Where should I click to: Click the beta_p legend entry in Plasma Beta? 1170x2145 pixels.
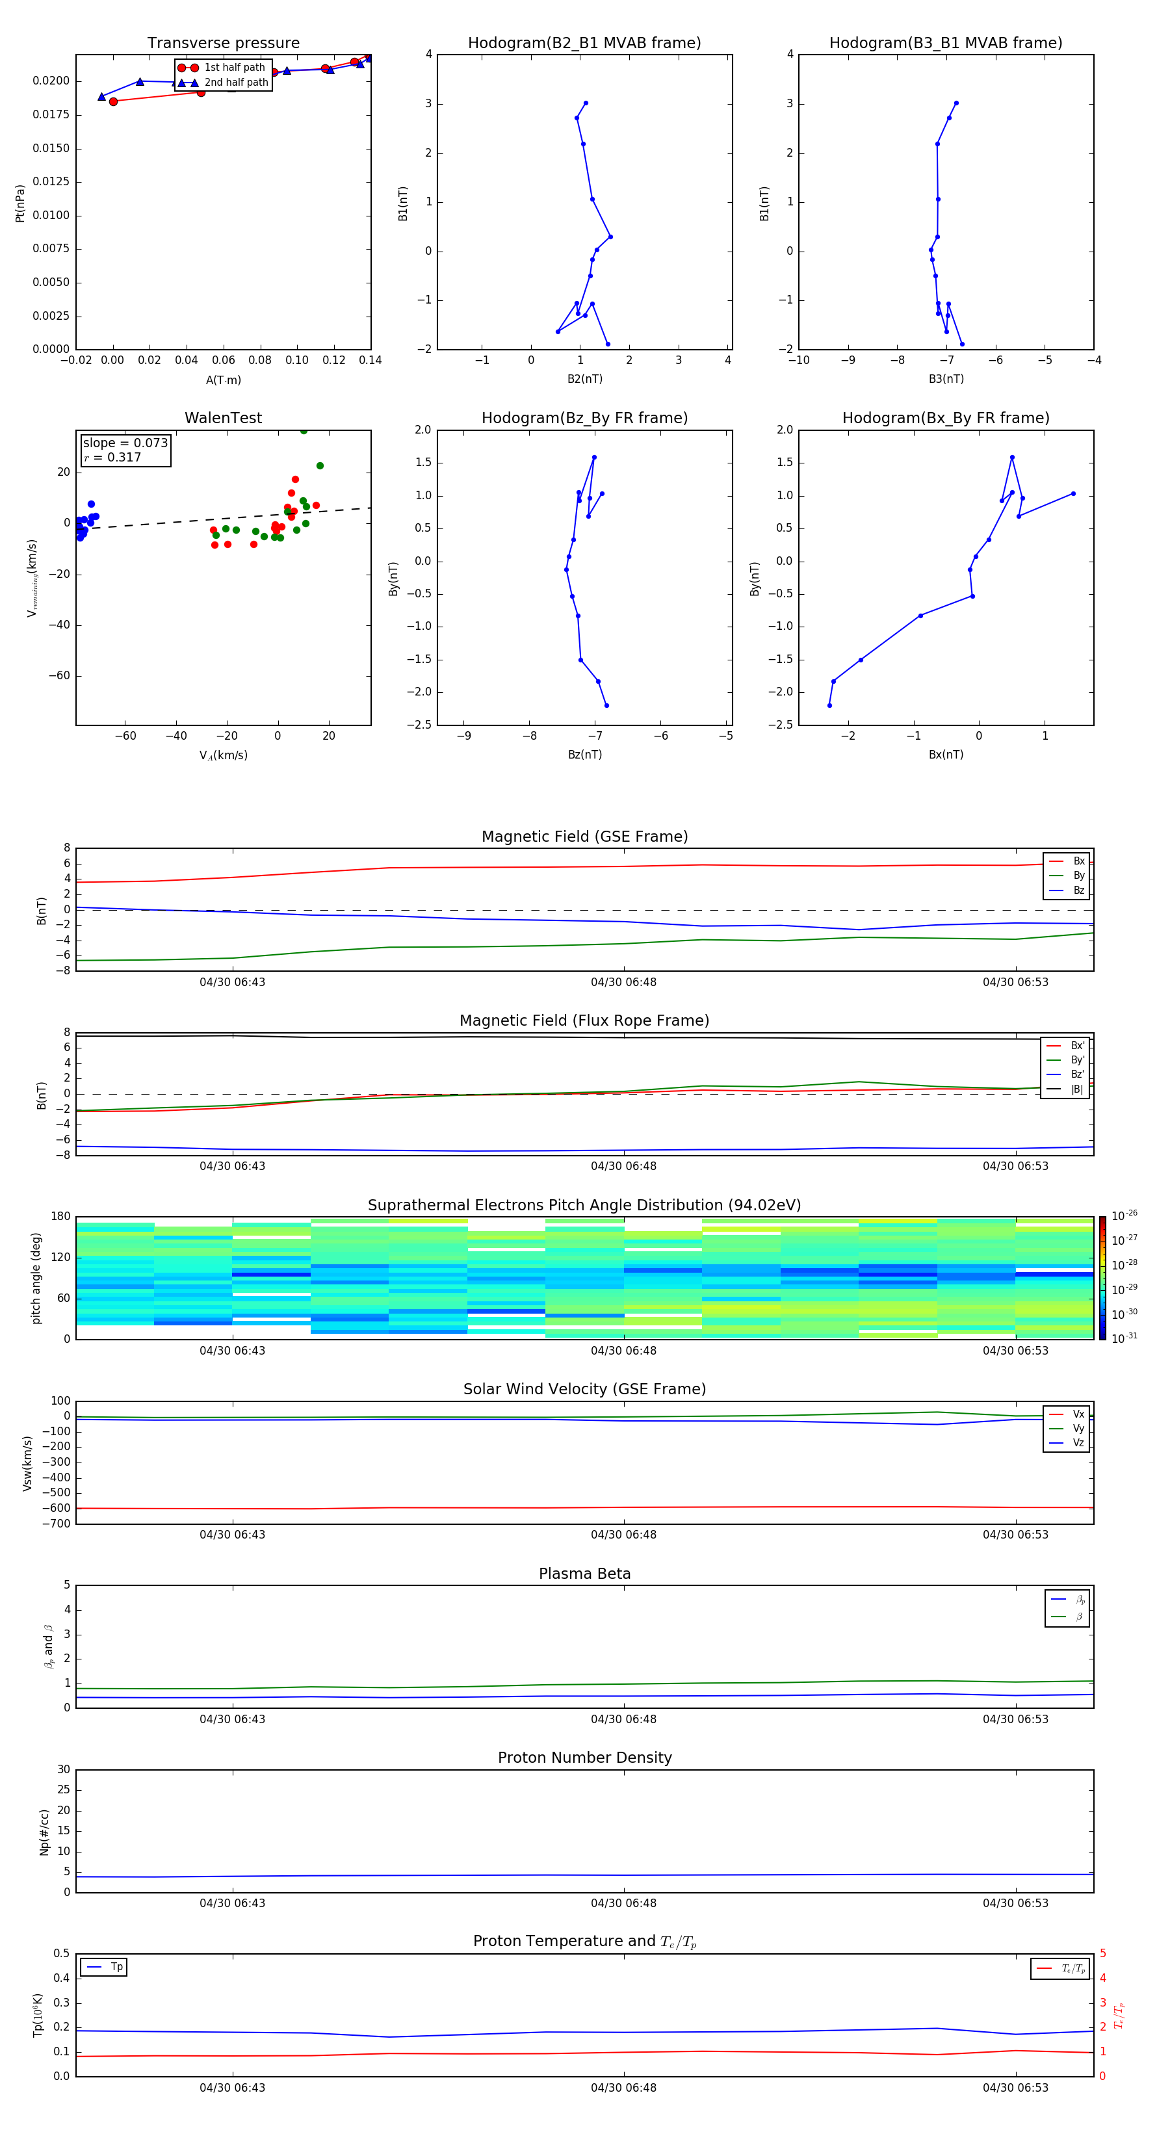pyautogui.click(x=1067, y=1600)
